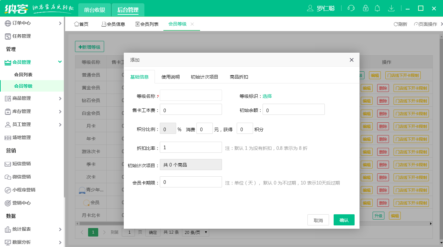Click the 消费 元 amount input field
The width and height of the screenshot is (443, 247).
pos(205,128)
